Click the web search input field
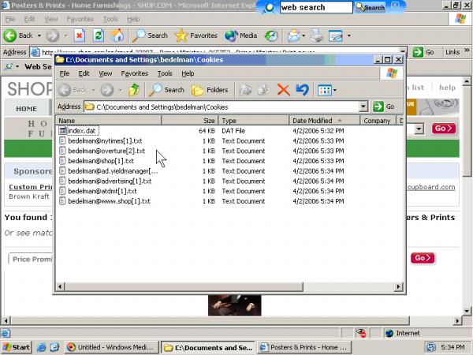 point(316,7)
